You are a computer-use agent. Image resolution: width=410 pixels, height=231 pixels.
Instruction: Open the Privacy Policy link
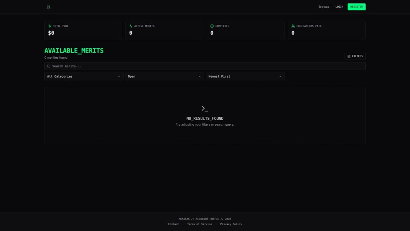coord(231,224)
